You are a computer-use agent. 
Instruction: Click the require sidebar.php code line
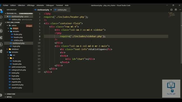coord(83,37)
